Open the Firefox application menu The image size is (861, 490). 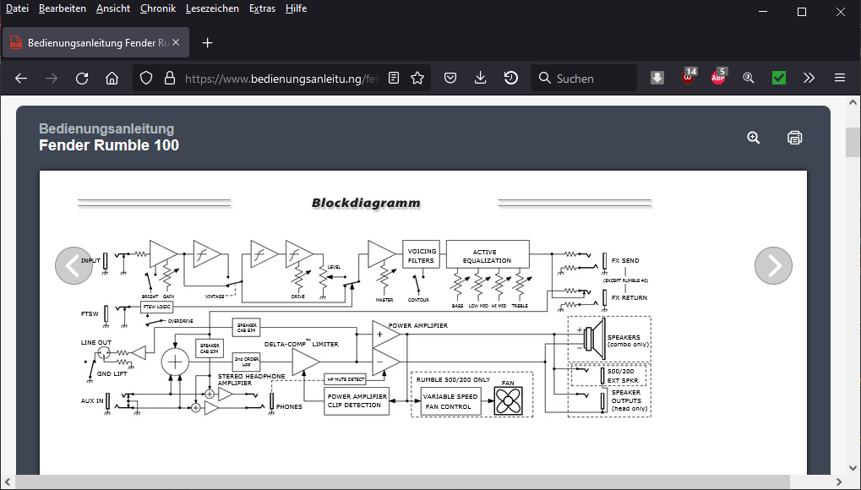coord(840,78)
